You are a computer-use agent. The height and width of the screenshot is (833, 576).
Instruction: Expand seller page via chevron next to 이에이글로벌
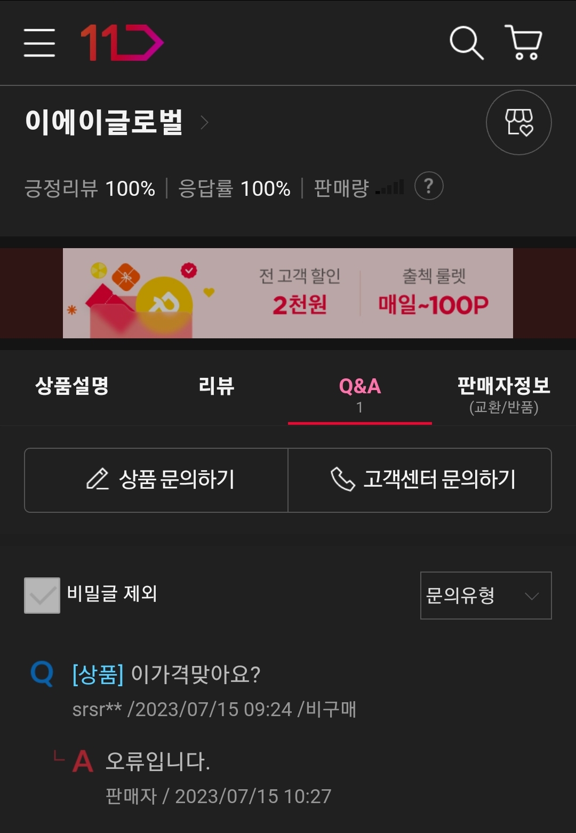[204, 123]
